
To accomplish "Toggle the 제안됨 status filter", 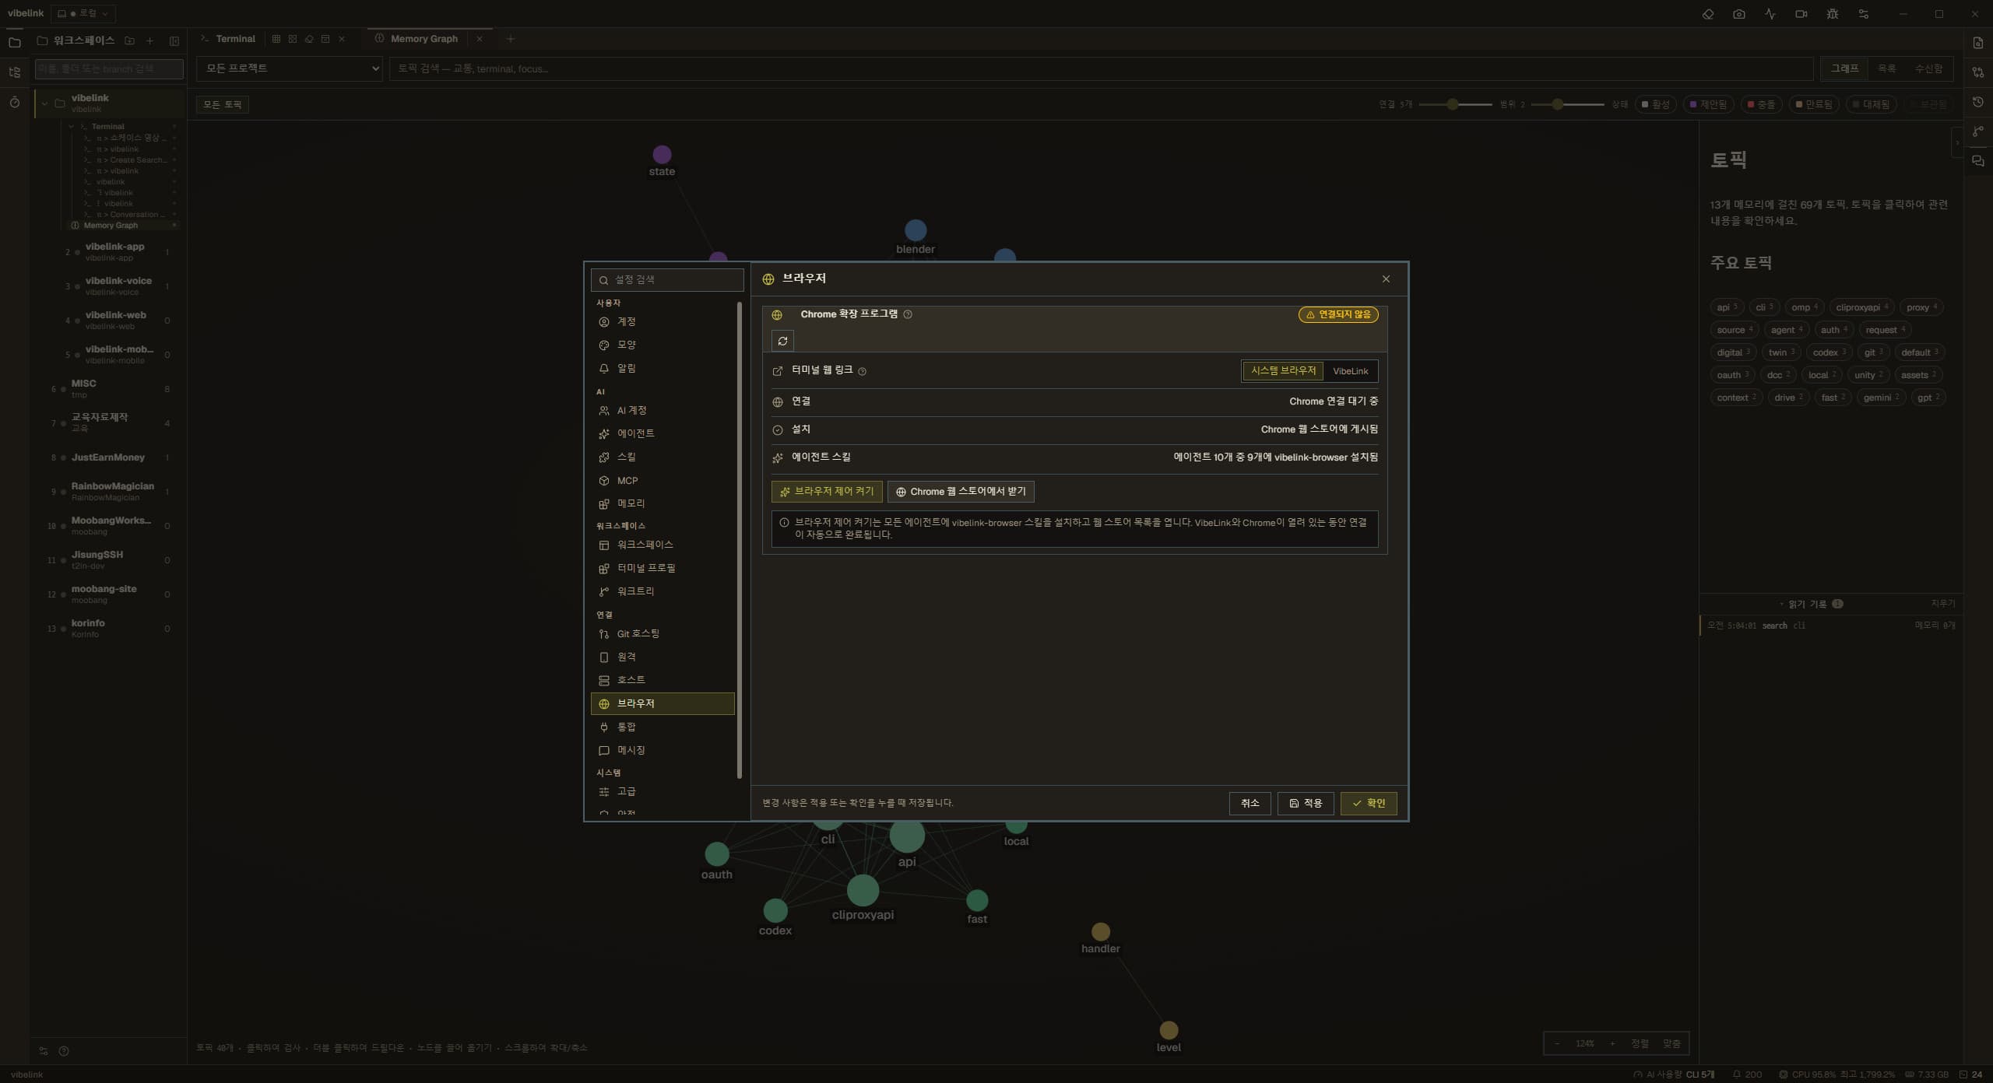I will (1708, 104).
